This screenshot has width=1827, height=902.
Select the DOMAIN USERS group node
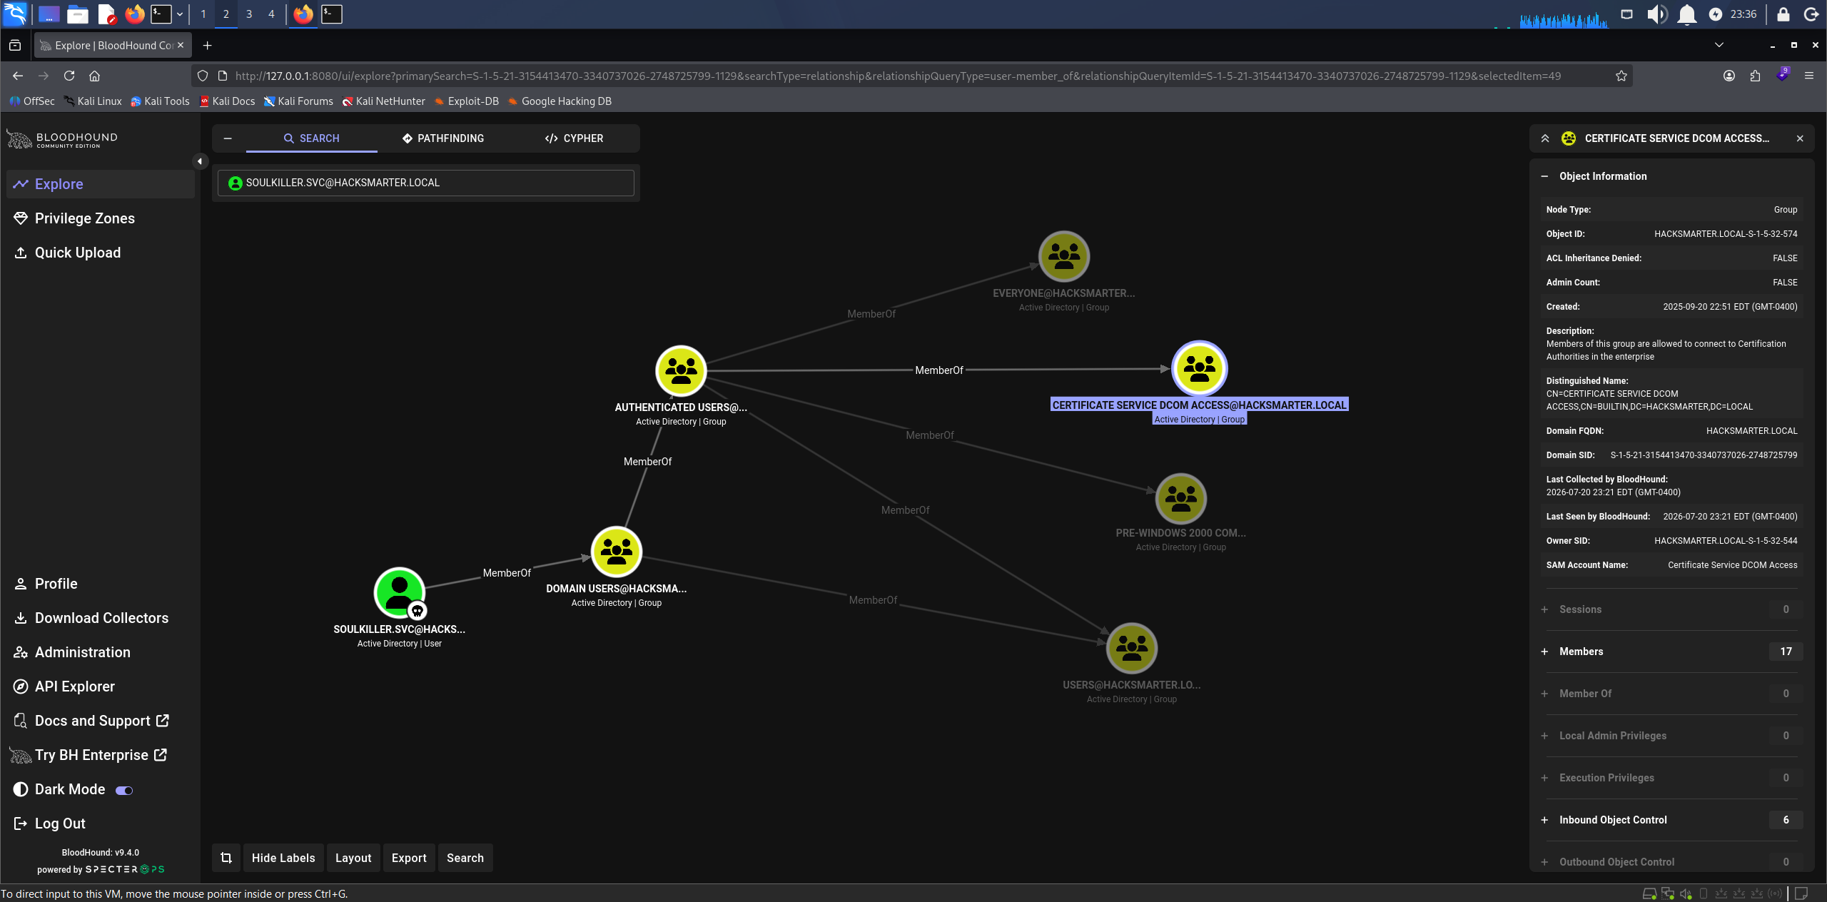tap(617, 552)
